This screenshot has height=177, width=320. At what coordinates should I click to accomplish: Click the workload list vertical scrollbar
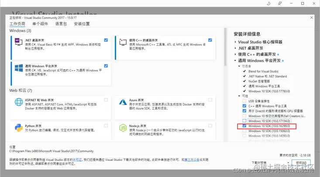(x=225, y=47)
